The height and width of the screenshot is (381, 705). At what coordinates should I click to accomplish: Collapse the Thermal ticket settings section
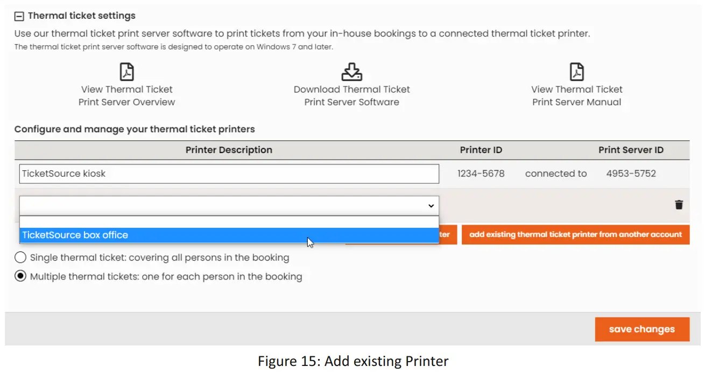coord(19,16)
